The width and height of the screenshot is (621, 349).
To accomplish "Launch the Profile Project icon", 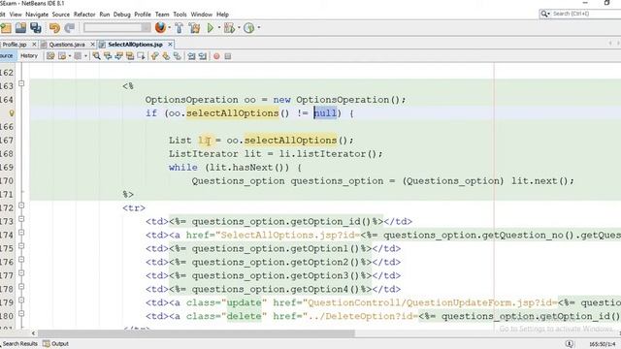I will pyautogui.click(x=248, y=28).
